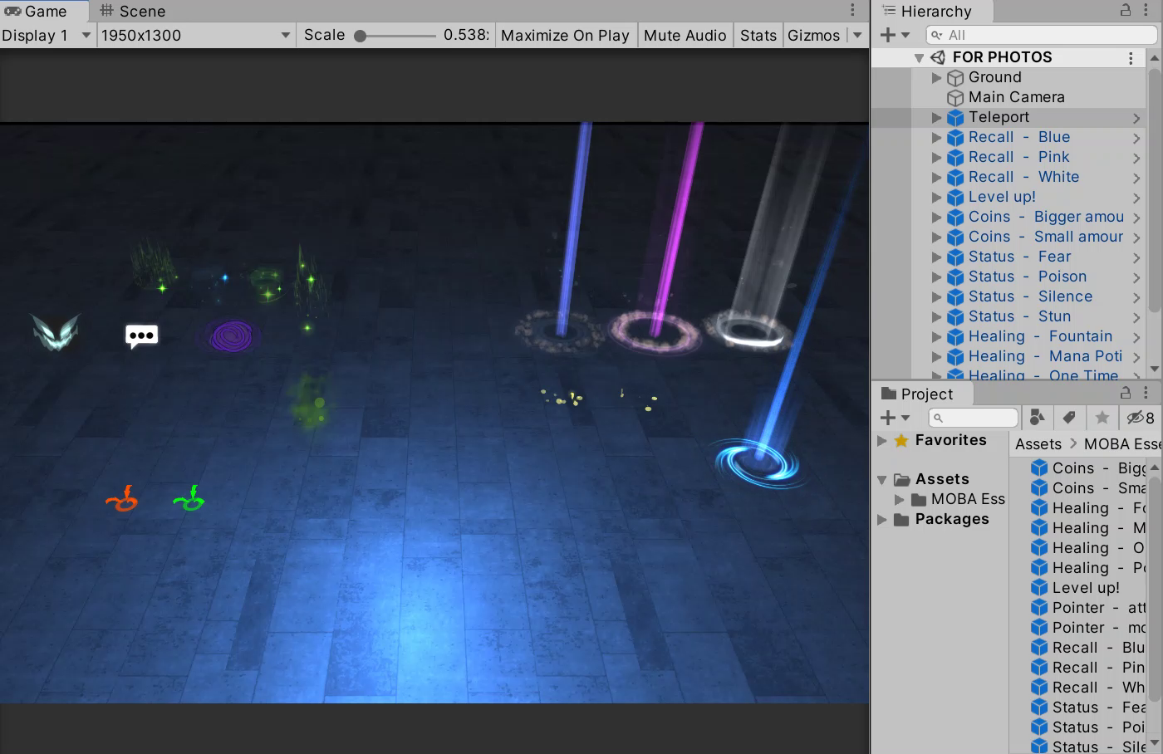Screen dimensions: 1163x754
Task: Open the Display 1 dropdown
Action: click(x=46, y=35)
